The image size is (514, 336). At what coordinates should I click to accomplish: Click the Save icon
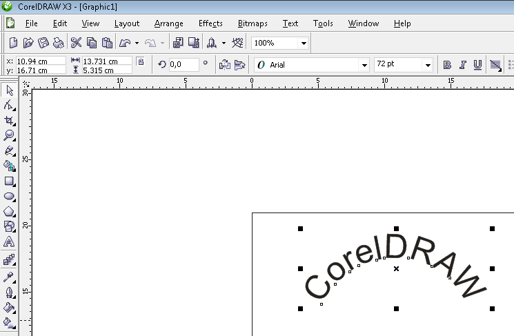(43, 43)
